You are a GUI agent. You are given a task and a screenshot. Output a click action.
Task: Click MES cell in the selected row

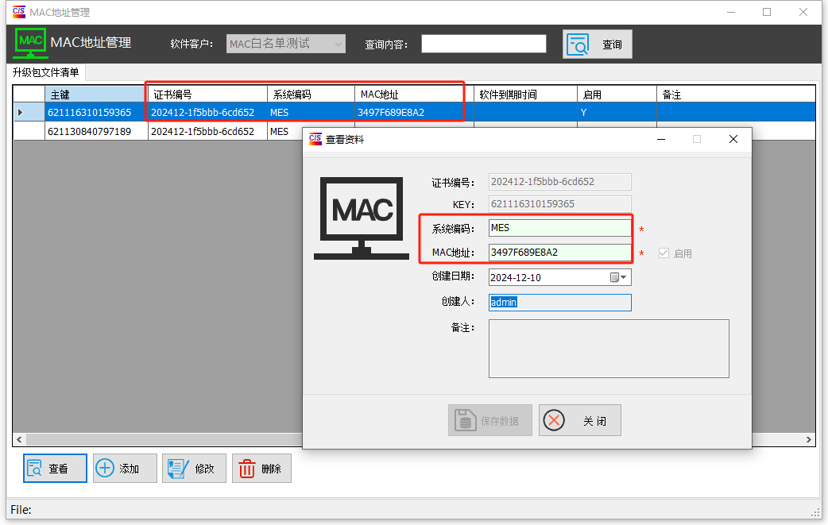[x=311, y=113]
